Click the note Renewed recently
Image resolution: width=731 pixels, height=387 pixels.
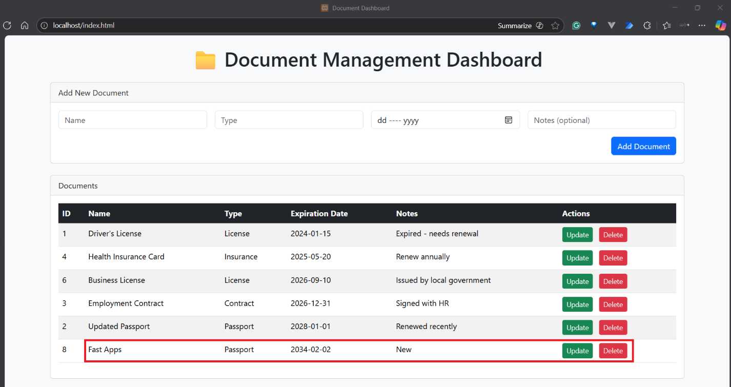click(427, 327)
